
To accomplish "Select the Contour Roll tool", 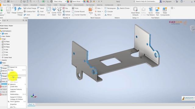I will point(30,12).
